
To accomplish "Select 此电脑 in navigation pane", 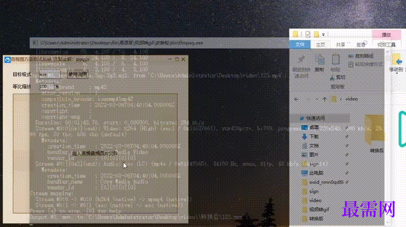I will coord(316,173).
